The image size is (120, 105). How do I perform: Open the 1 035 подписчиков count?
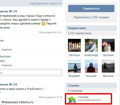click(x=79, y=33)
